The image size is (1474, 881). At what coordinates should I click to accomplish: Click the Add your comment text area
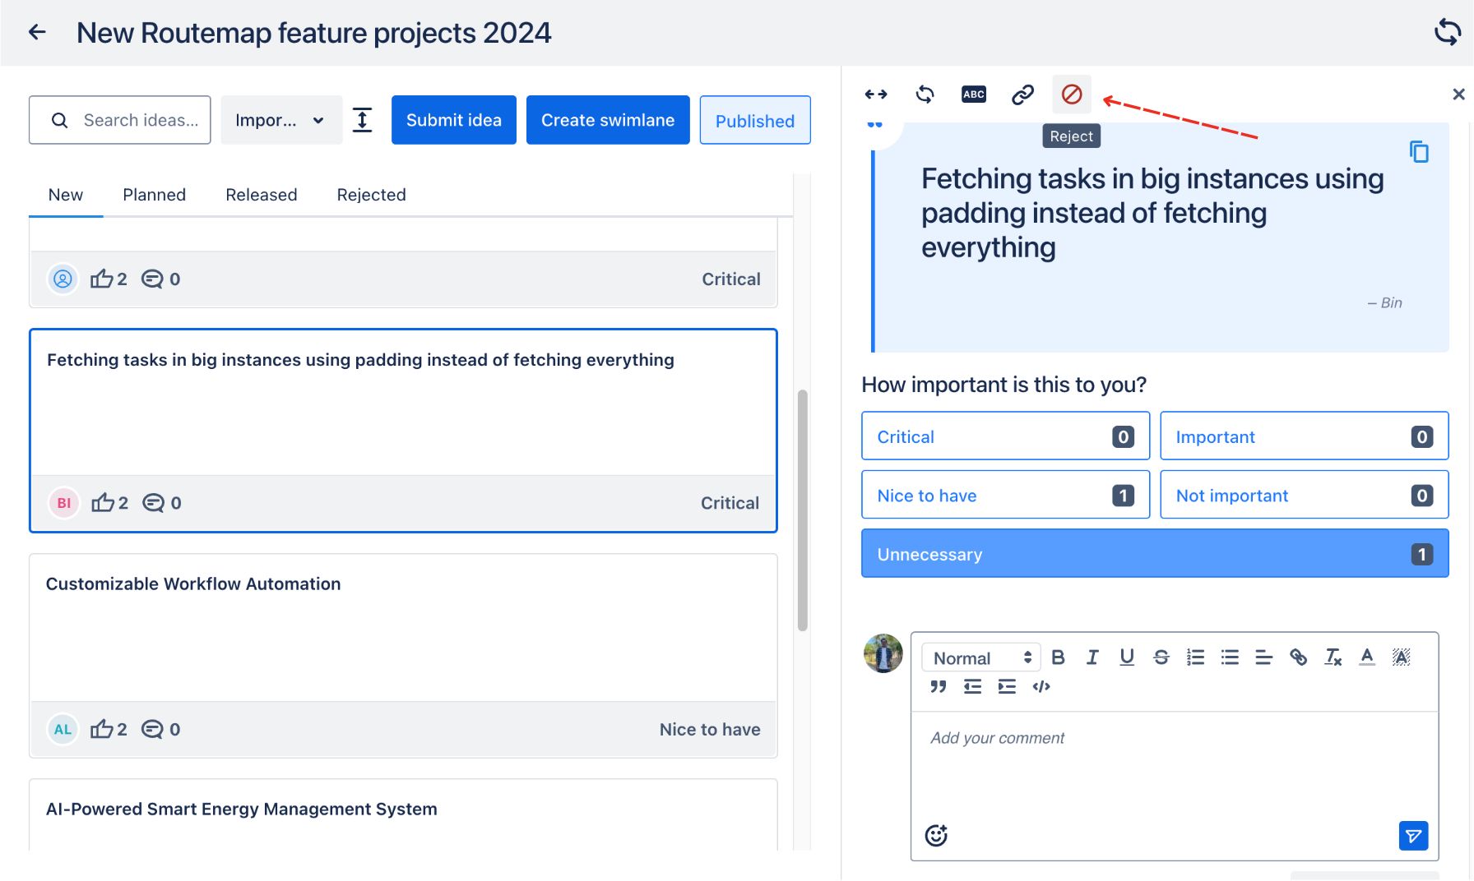pyautogui.click(x=1174, y=764)
